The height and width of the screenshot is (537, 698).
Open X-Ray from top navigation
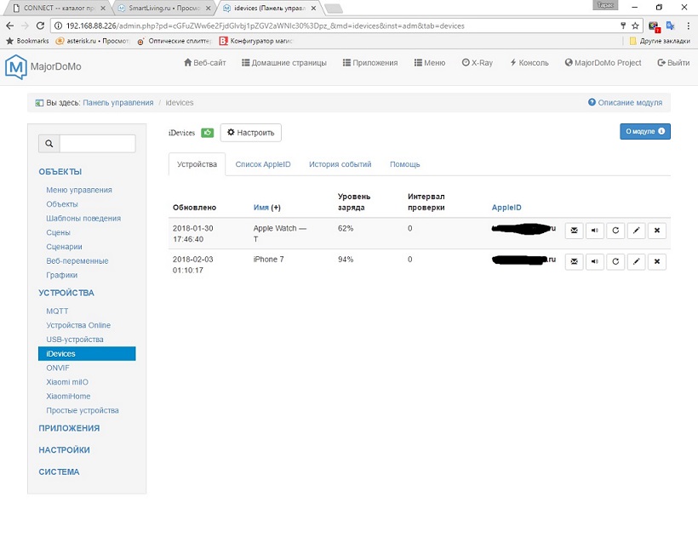click(x=478, y=63)
